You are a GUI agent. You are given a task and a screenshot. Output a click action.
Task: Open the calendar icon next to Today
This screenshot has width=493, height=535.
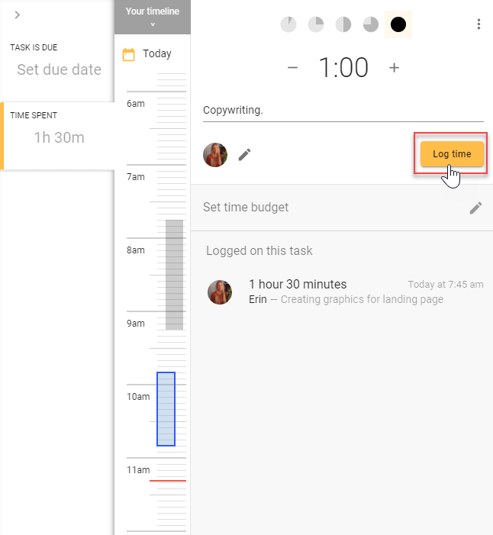pyautogui.click(x=129, y=54)
